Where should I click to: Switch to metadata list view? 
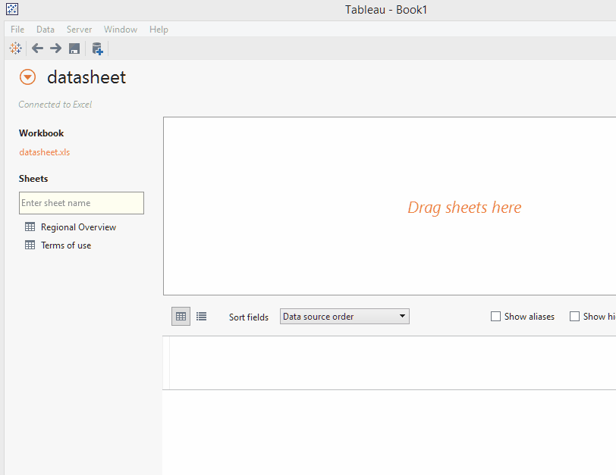(x=200, y=316)
